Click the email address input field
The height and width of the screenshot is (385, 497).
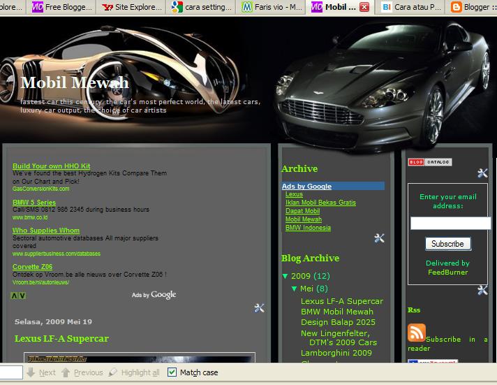[x=450, y=223]
